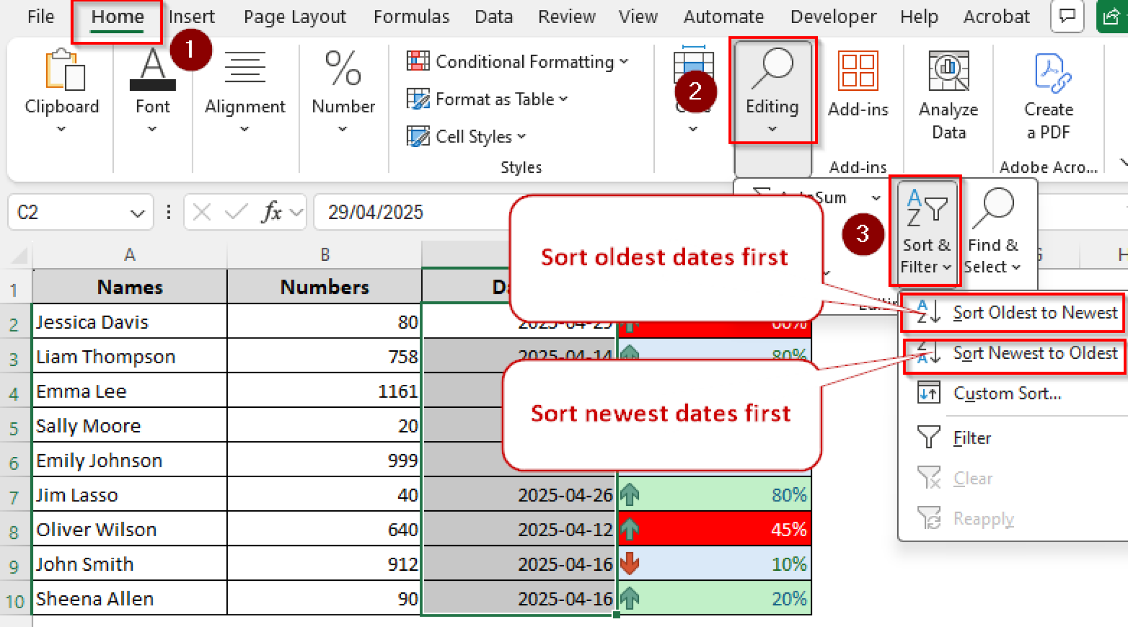The width and height of the screenshot is (1128, 627).
Task: Expand the Number group dropdown
Action: click(x=342, y=130)
